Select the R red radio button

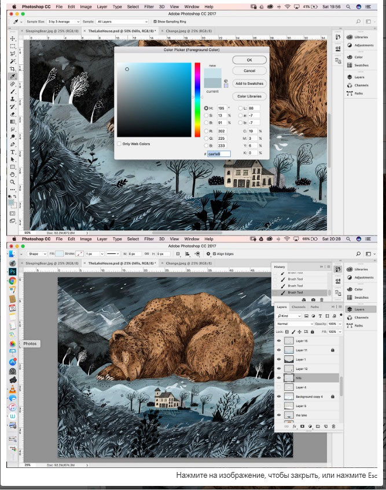[206, 131]
